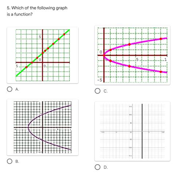
Task: Click the question text about function graphs
Action: (x=37, y=11)
